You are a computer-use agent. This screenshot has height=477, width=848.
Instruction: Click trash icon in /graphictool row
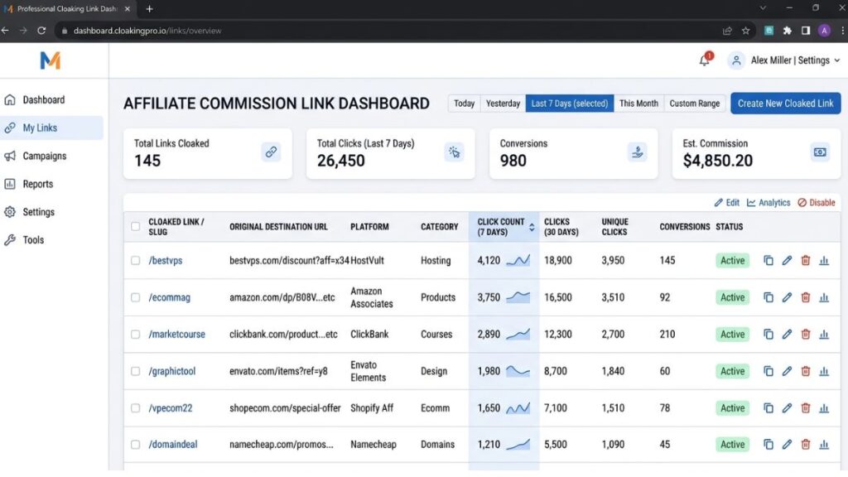tap(805, 371)
